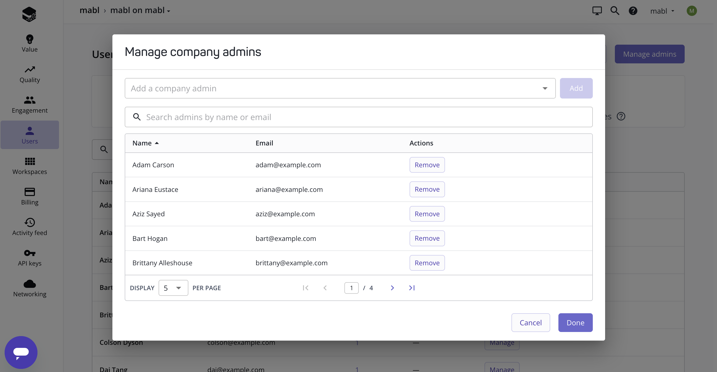Open the display per page dropdown
Screen dimensions: 717x372
173,288
